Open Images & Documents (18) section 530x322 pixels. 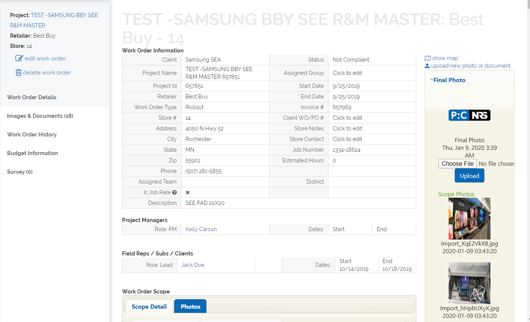pos(40,116)
